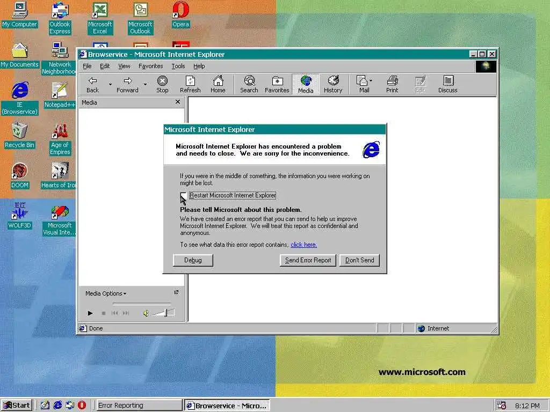This screenshot has height=412, width=550.
Task: Click the Discuss toolbar icon
Action: pos(447,84)
